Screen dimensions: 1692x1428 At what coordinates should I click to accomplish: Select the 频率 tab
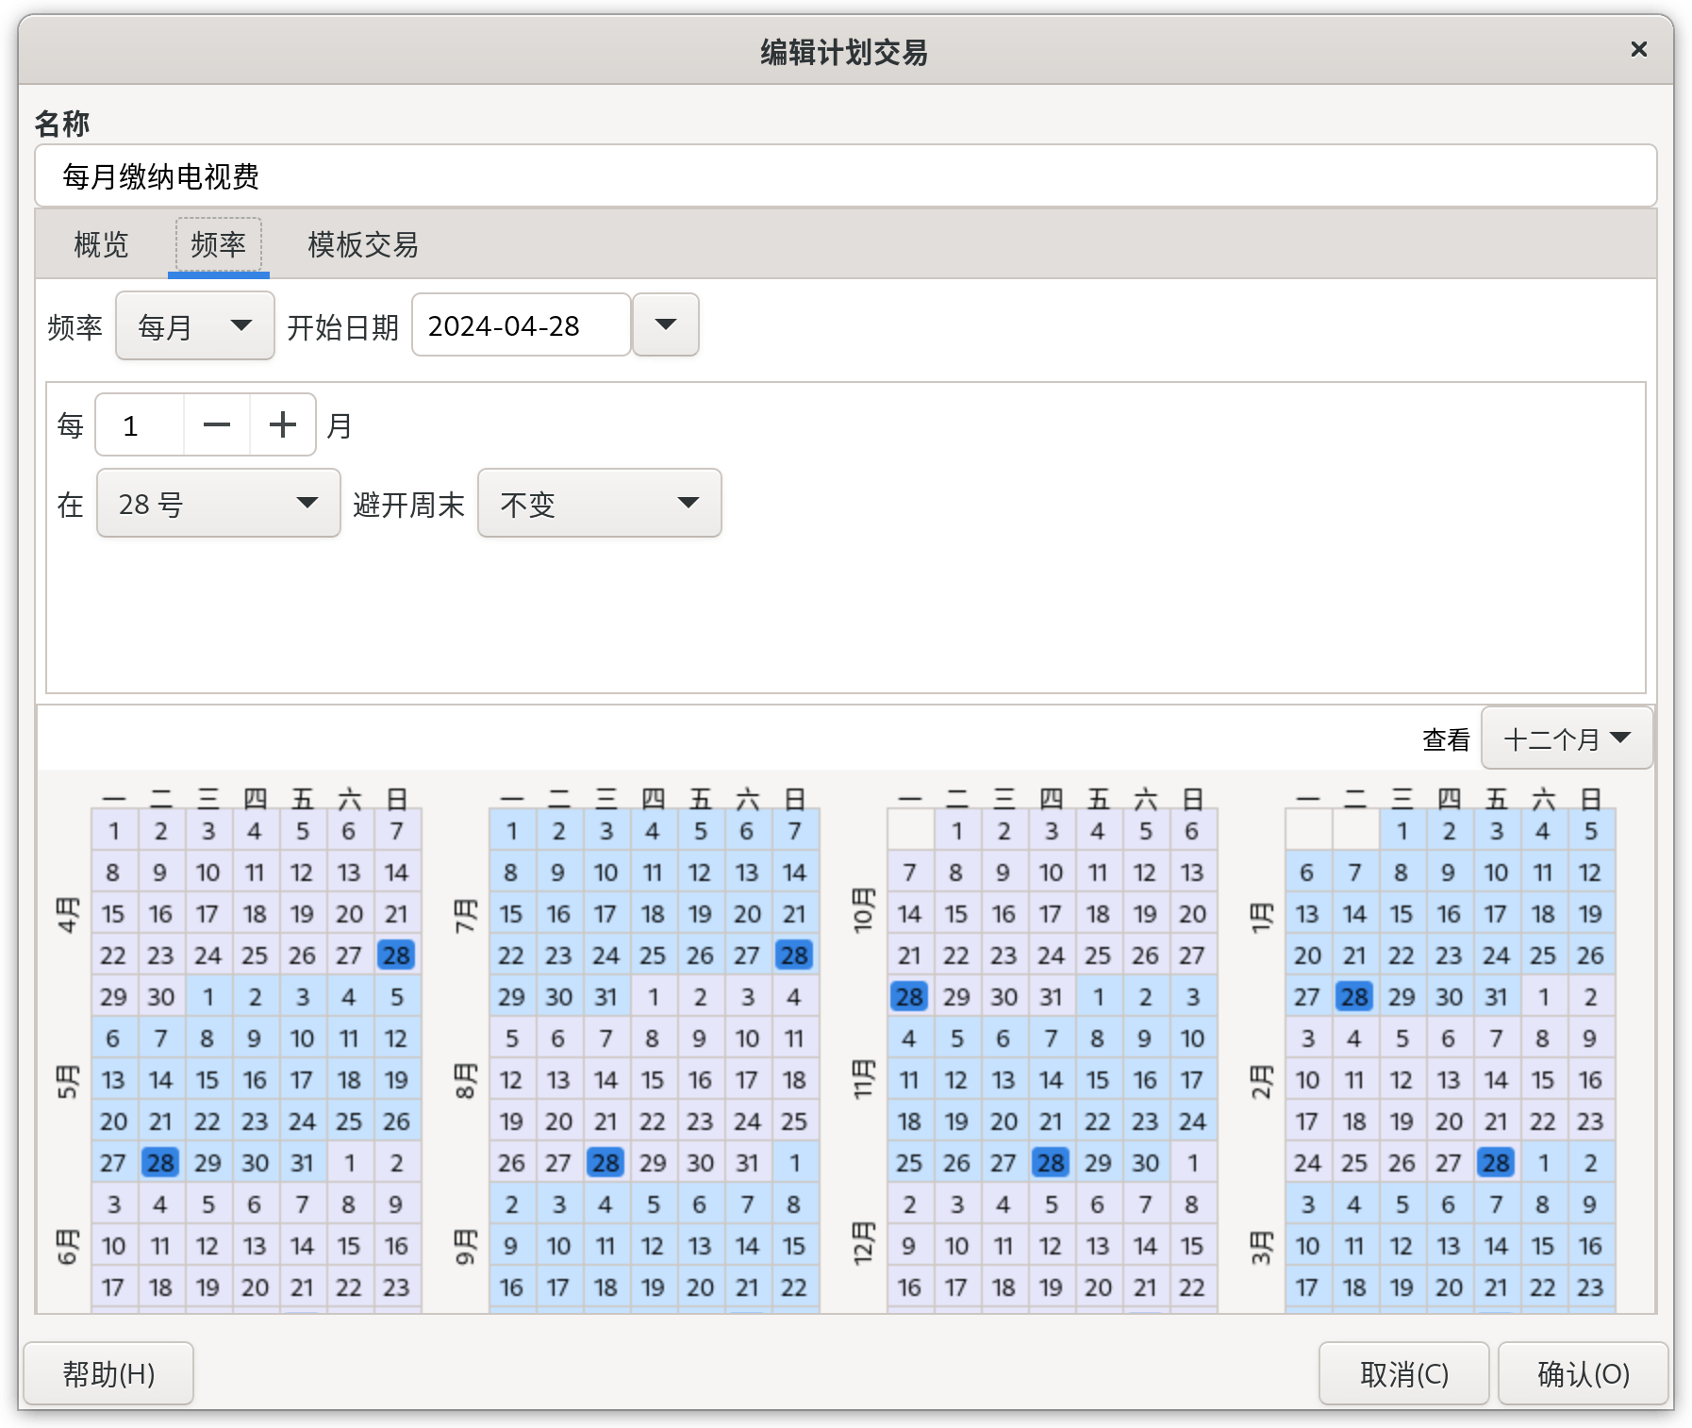218,245
